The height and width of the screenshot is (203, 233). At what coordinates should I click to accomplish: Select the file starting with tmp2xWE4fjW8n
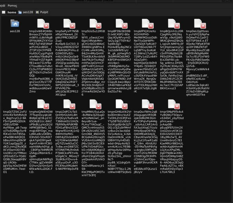[x=41, y=23]
